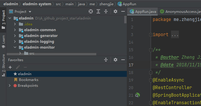The width and height of the screenshot is (201, 106).
Task: Click the Project view window icon
Action: pyautogui.click(x=11, y=12)
